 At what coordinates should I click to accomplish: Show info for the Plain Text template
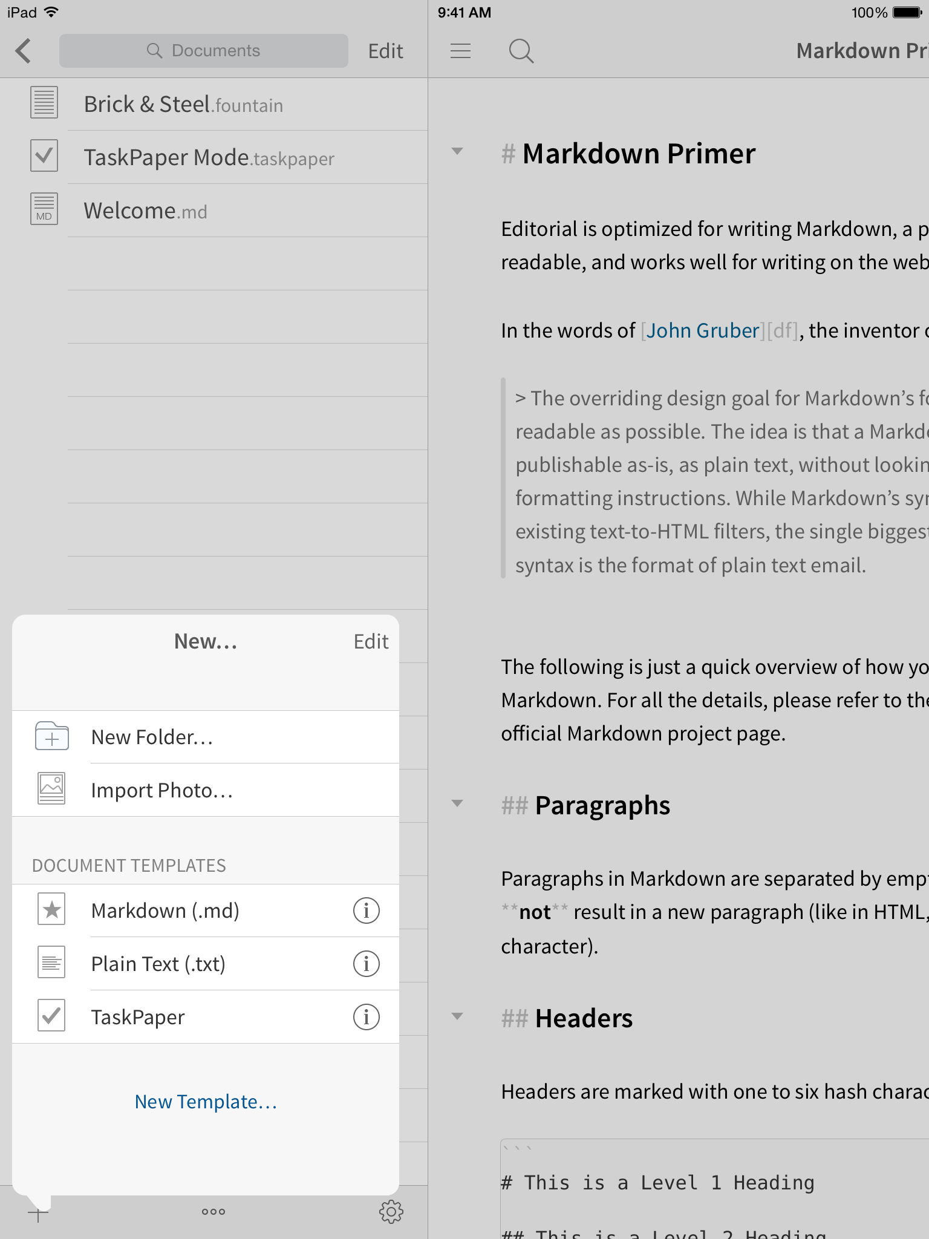[366, 964]
